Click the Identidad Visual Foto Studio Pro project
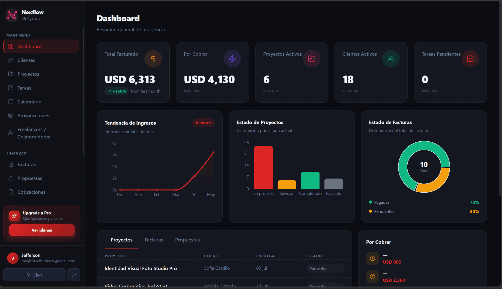The width and height of the screenshot is (502, 289). click(141, 268)
